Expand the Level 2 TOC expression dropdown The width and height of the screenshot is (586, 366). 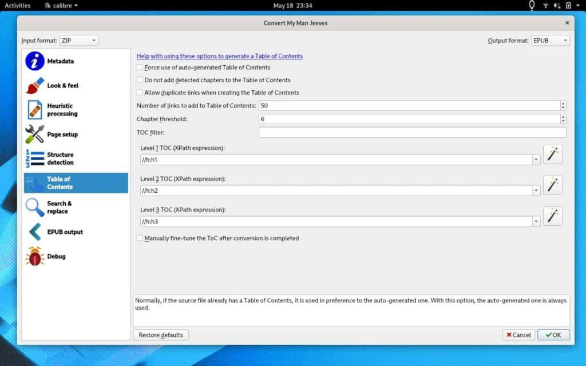tap(536, 190)
